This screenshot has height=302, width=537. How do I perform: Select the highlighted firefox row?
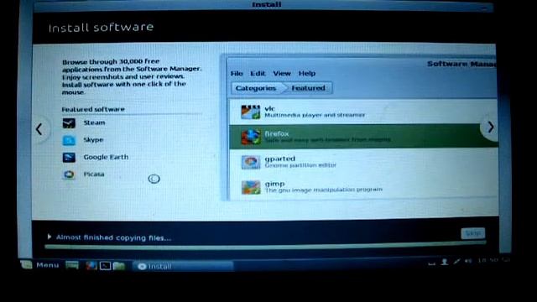click(363, 136)
